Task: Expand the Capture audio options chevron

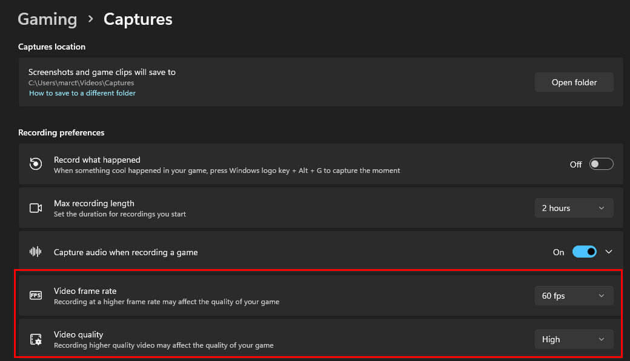Action: click(x=609, y=252)
